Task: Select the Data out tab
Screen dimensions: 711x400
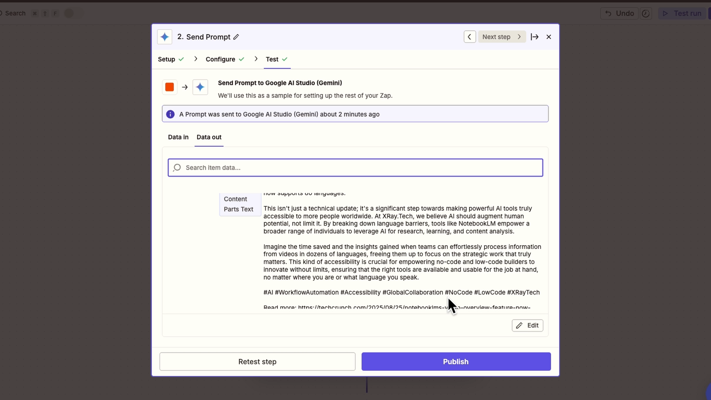Action: [209, 137]
